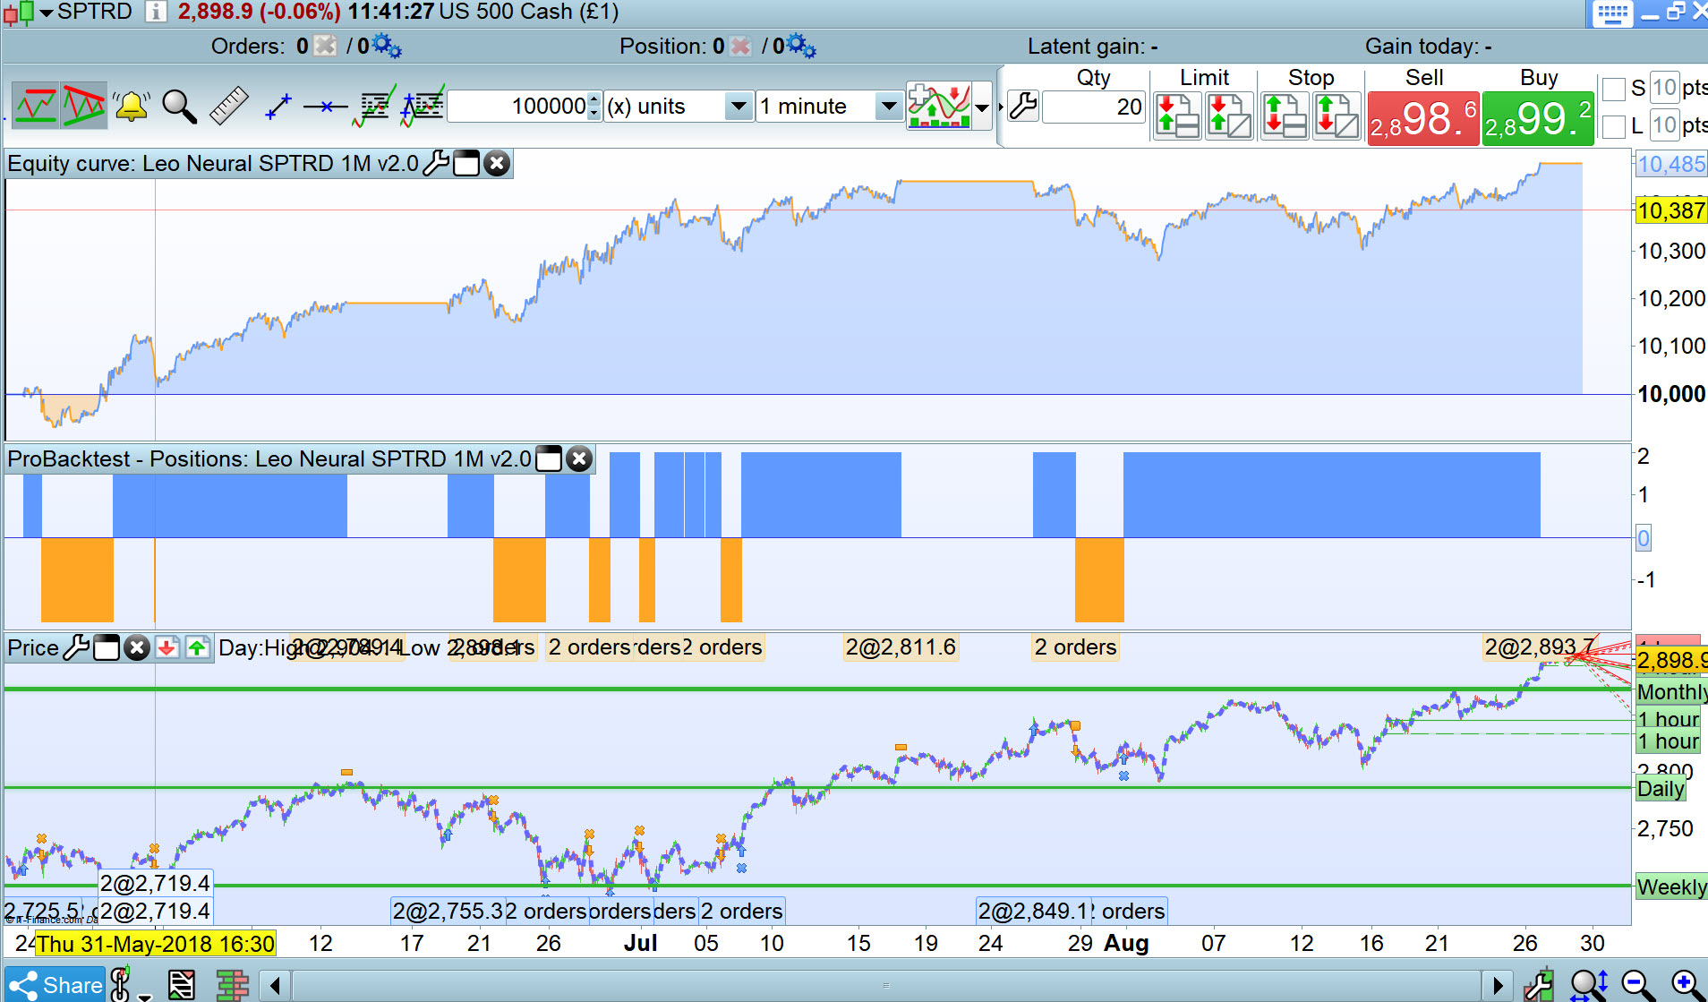This screenshot has width=1708, height=1002.
Task: Close all positions cross icon
Action: pyautogui.click(x=740, y=46)
